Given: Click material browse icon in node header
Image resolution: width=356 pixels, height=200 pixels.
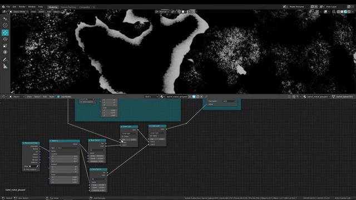Looking at the screenshot, I should [162, 97].
